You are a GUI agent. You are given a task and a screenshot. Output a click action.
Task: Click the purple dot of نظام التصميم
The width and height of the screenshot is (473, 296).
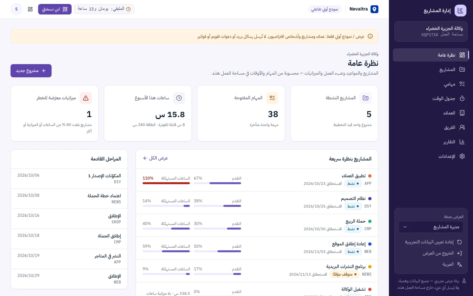(x=370, y=199)
